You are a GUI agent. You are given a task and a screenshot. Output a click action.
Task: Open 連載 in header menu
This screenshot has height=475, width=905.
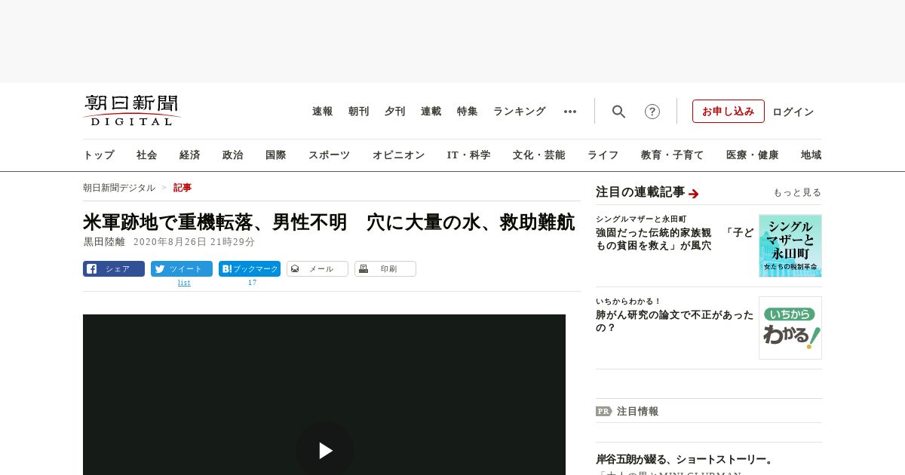coord(431,112)
